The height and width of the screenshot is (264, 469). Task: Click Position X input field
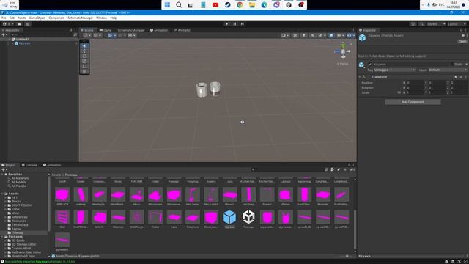pos(415,83)
